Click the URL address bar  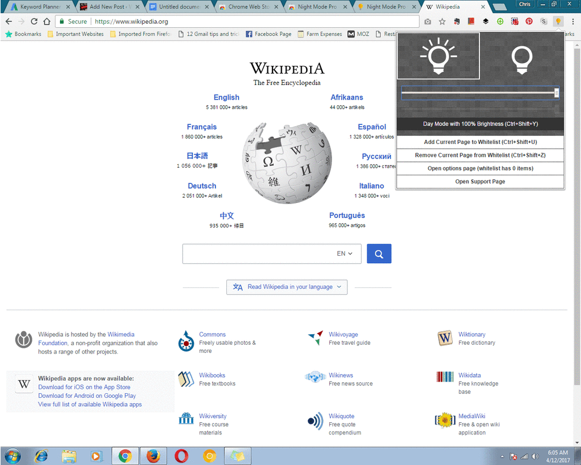(237, 21)
